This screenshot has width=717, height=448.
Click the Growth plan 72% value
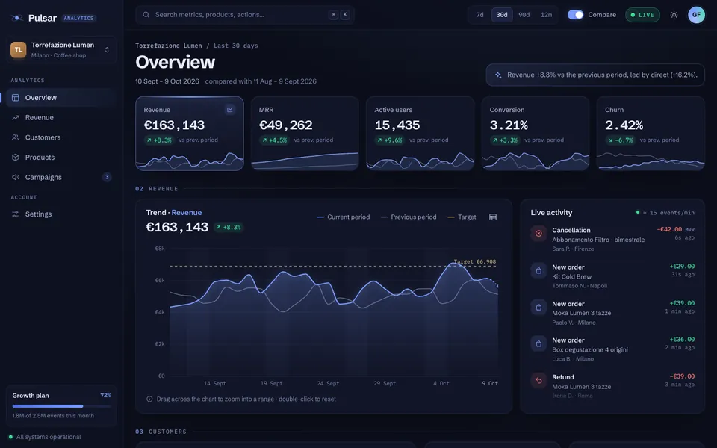pos(105,396)
